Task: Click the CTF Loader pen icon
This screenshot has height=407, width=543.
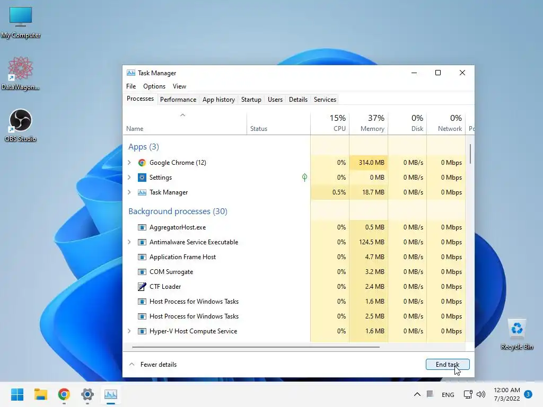Action: click(142, 287)
